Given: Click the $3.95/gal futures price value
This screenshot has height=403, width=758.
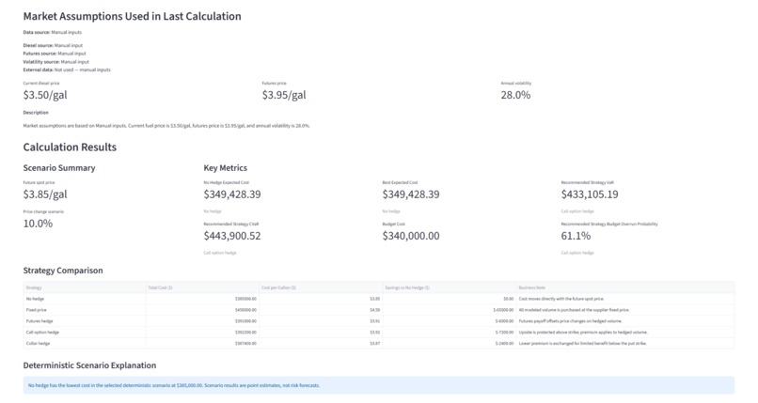Looking at the screenshot, I should (284, 95).
